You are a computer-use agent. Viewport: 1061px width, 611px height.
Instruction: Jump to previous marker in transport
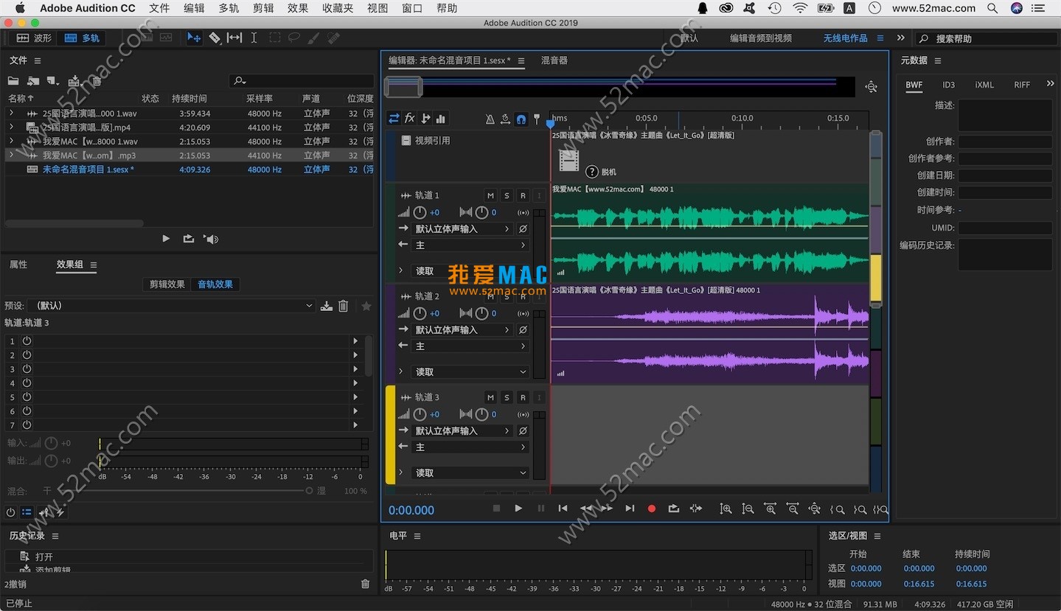coord(563,509)
